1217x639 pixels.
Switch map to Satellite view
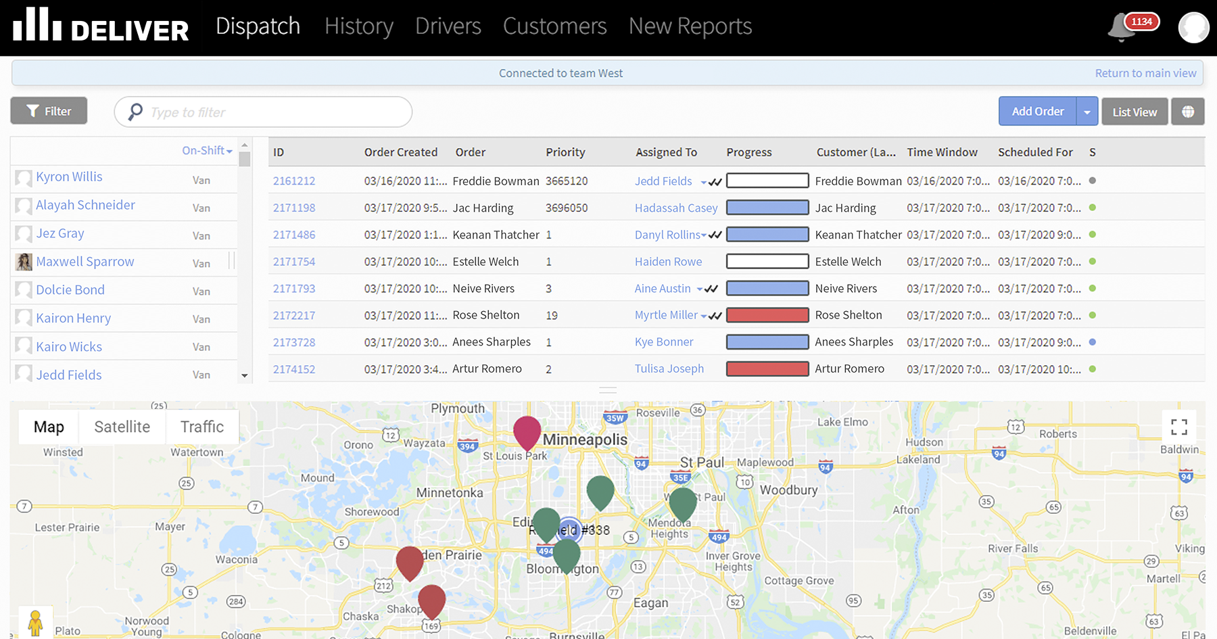coord(122,427)
